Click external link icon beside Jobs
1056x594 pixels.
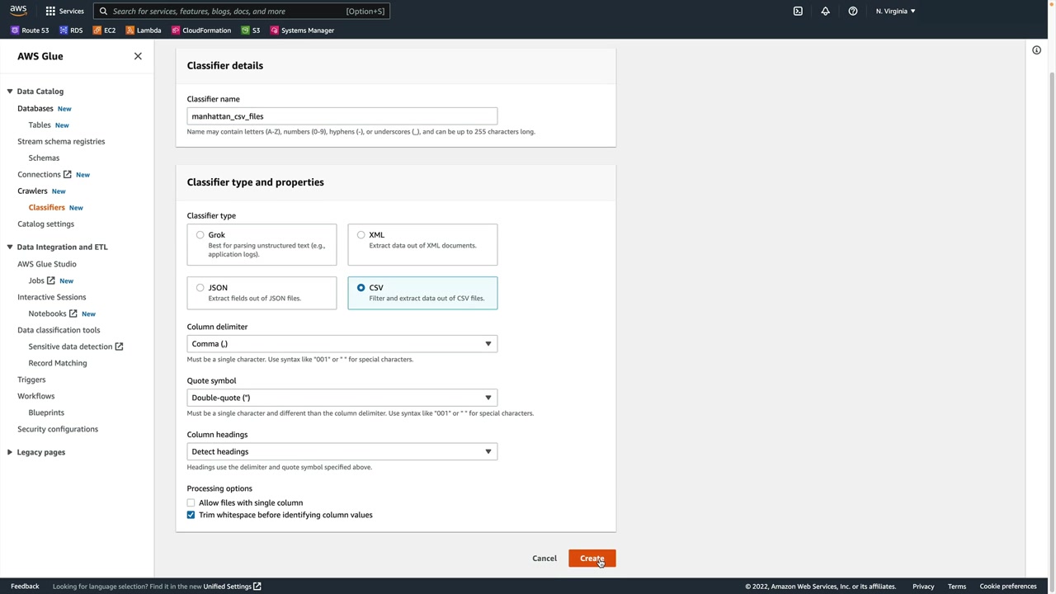[51, 280]
